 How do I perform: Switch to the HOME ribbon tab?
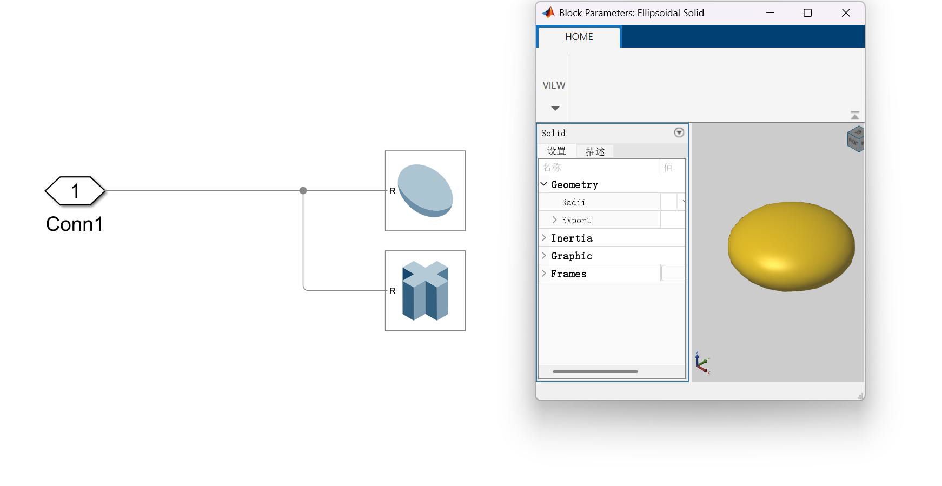tap(579, 37)
